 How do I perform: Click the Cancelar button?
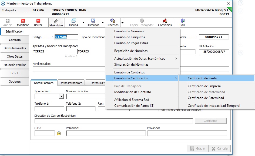pyautogui.click(x=220, y=148)
